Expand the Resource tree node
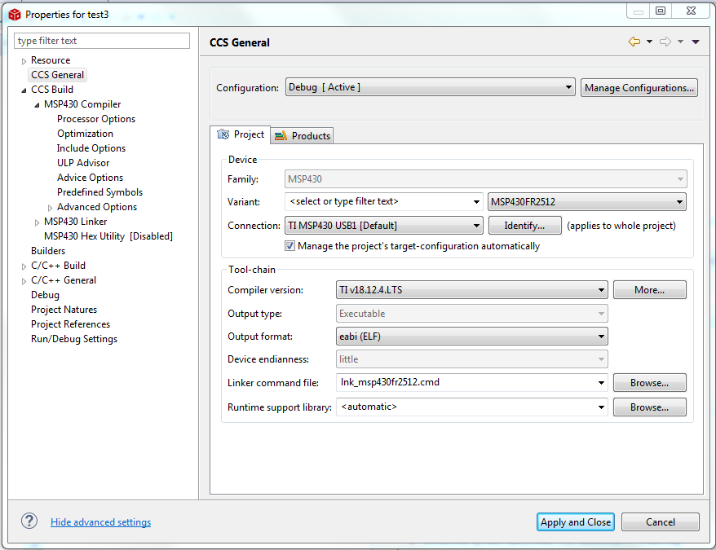Screen dimensions: 716x550 pos(24,61)
